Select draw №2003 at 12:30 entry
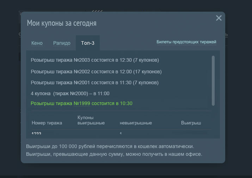This screenshot has height=178, width=252. tap(95, 60)
